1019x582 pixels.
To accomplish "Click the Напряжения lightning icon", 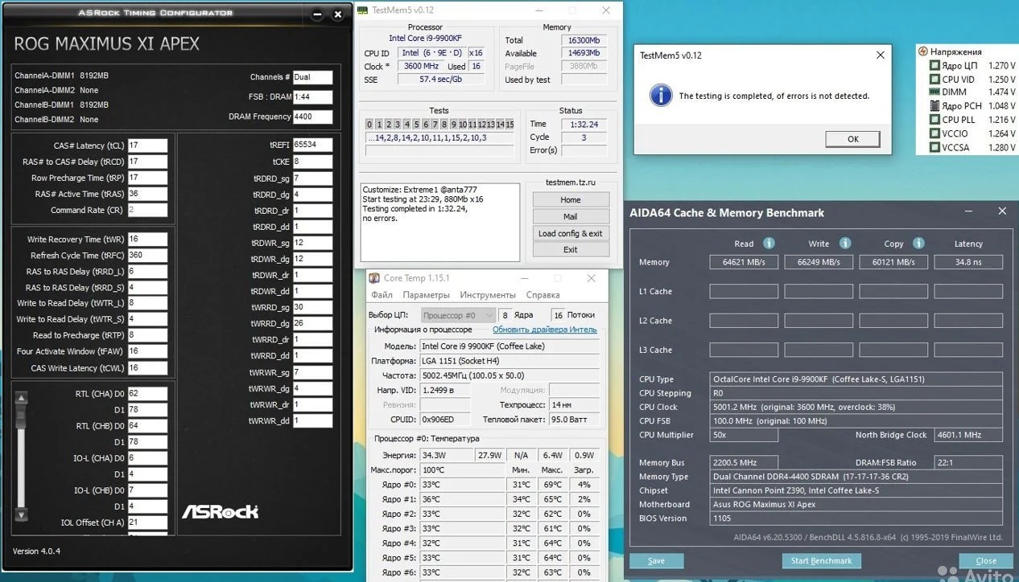I will coord(922,51).
